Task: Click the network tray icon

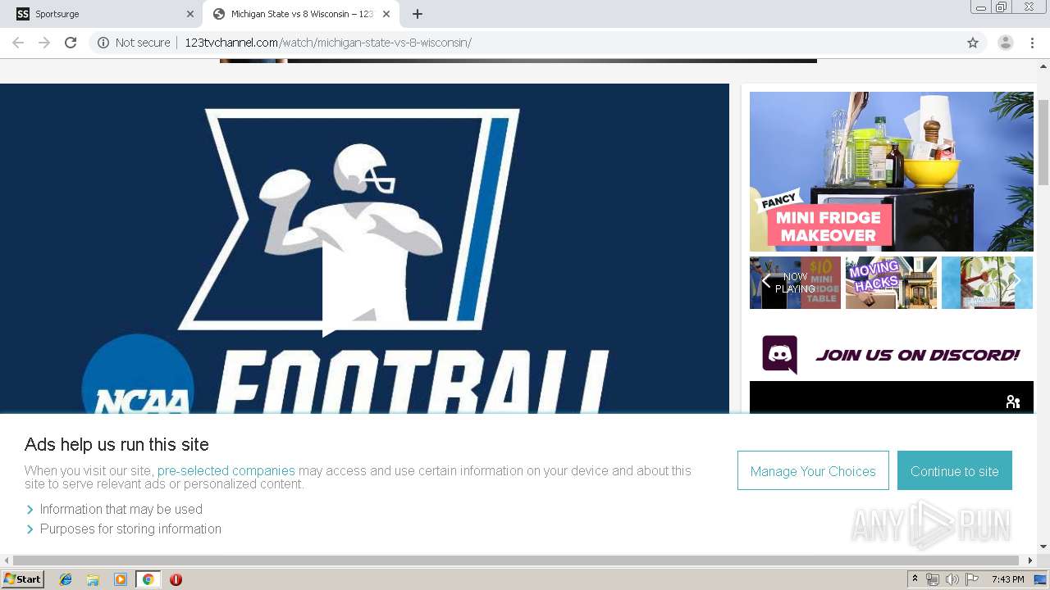Action: 933,579
